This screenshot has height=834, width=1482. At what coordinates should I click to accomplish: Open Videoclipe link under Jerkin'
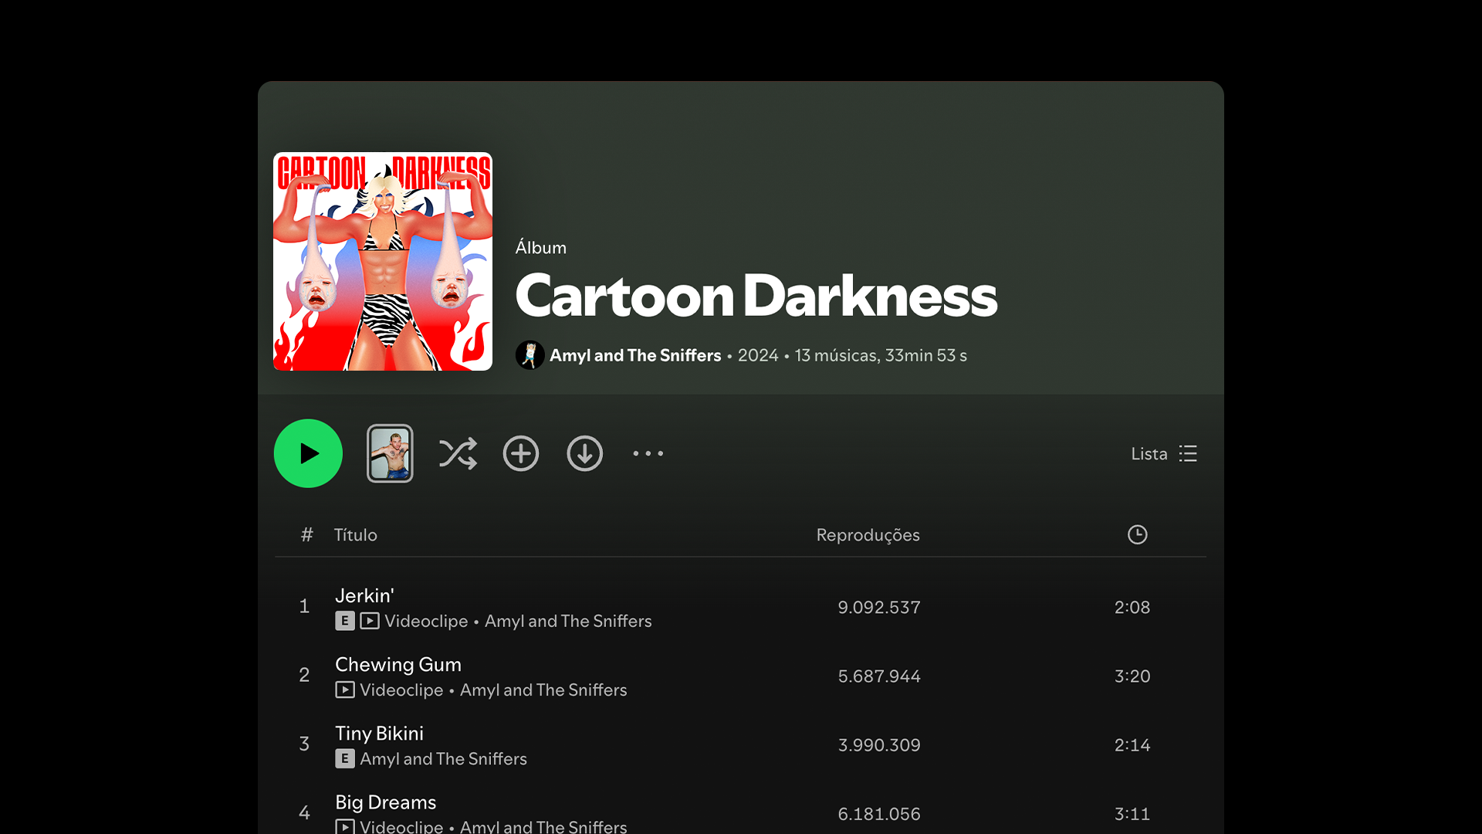coord(426,621)
